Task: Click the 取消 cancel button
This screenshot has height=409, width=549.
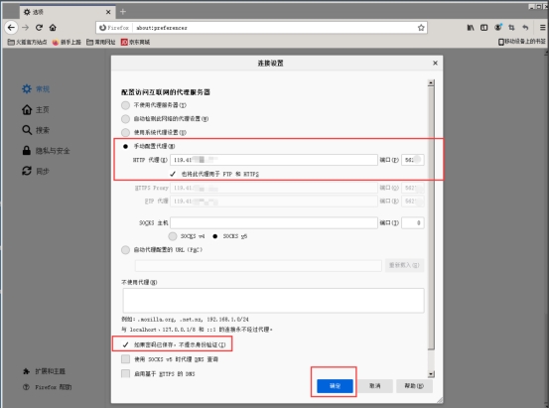Action: pos(375,386)
